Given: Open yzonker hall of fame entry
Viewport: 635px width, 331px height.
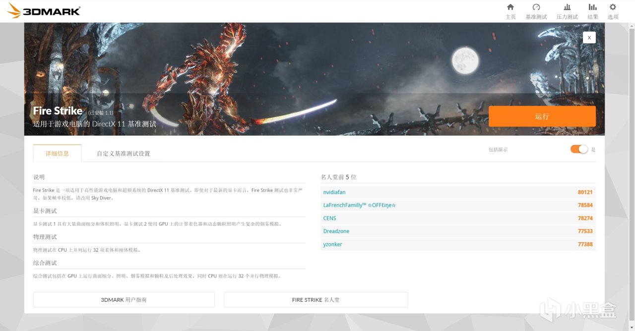Looking at the screenshot, I should pos(333,244).
